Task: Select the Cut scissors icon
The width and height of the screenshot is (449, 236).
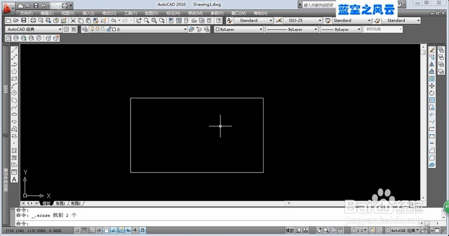Action: 73,20
